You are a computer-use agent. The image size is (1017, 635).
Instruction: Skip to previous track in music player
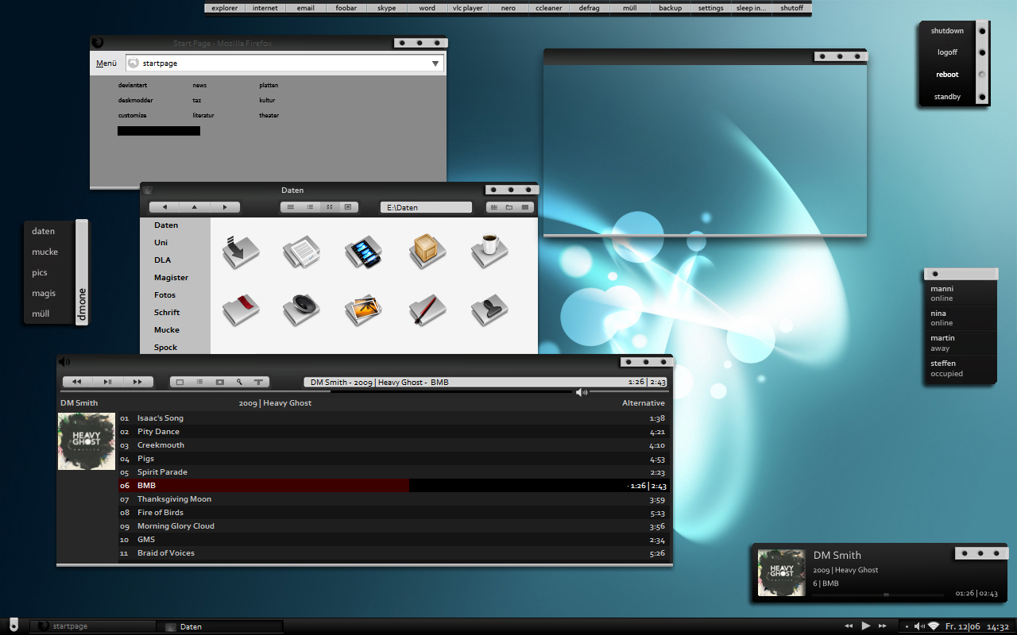(77, 382)
